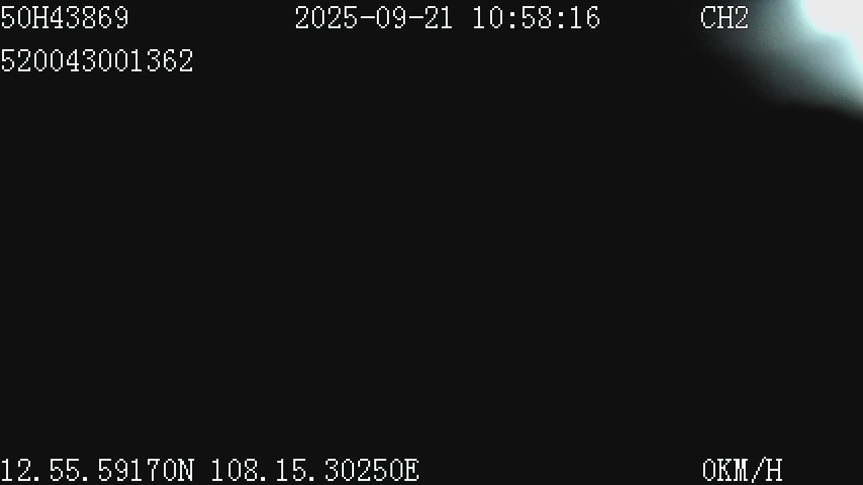Click the dark center of the video frame
The width and height of the screenshot is (863, 485).
point(431,256)
